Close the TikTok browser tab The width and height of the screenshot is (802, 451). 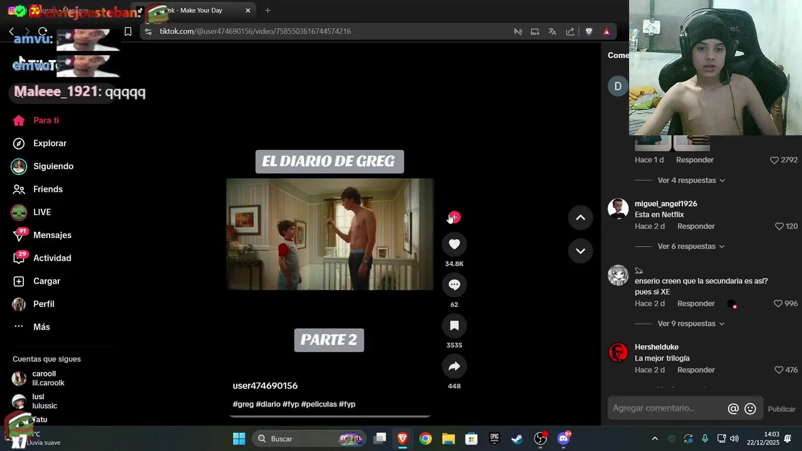248,10
